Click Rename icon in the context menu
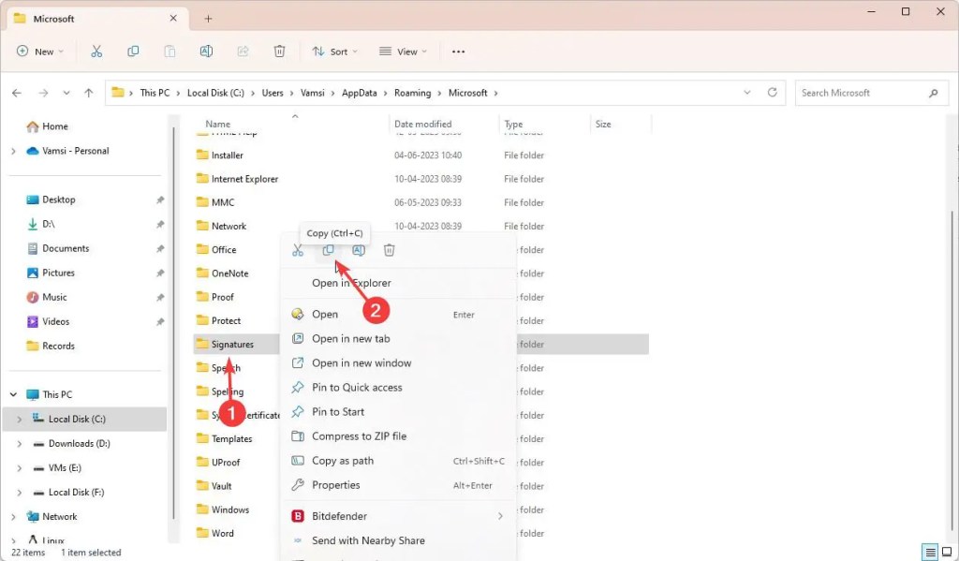The image size is (959, 561). point(359,250)
